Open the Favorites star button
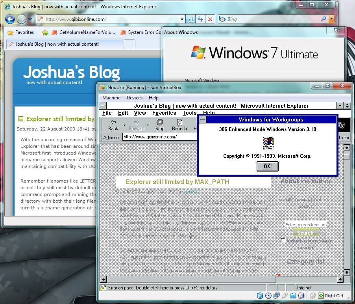The height and width of the screenshot is (304, 355). 20,32
